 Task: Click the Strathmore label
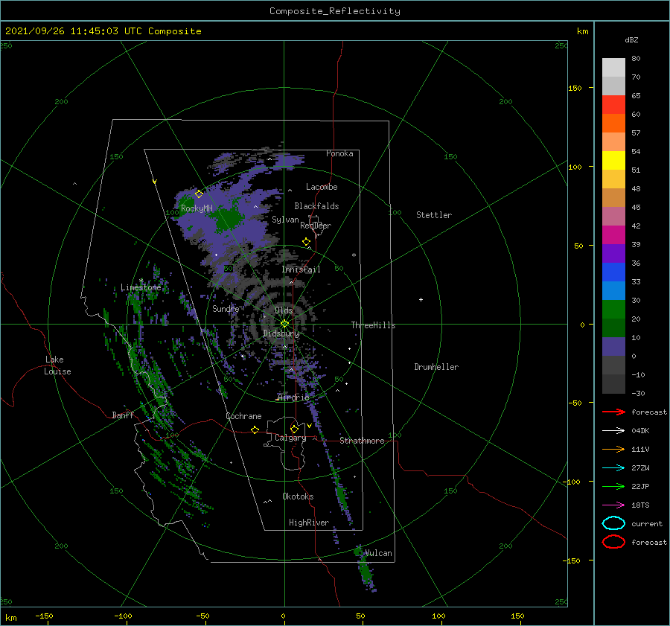362,441
